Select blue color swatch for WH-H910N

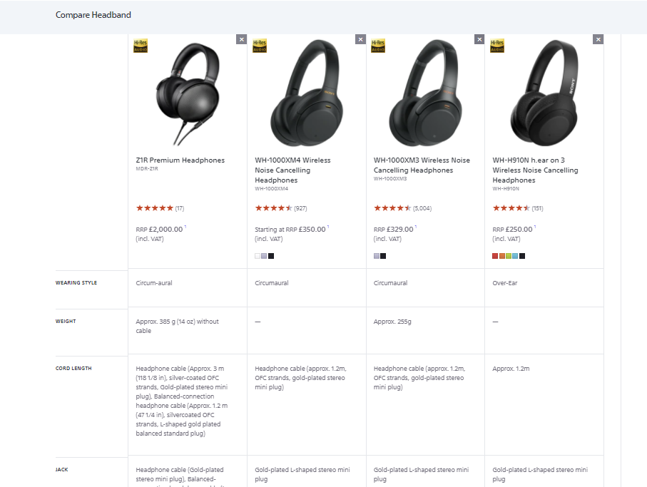515,256
